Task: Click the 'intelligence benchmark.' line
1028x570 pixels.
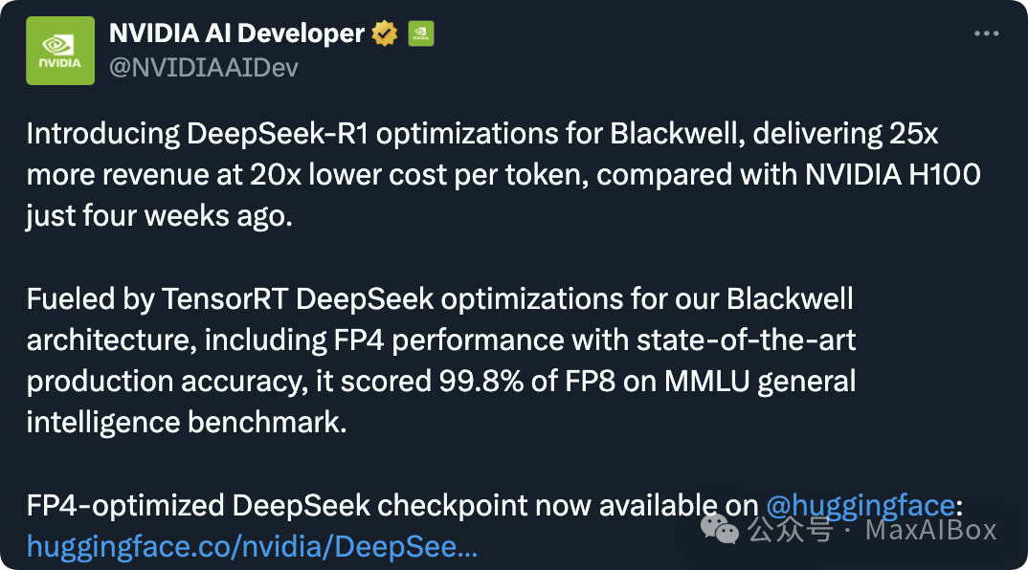Action: [x=187, y=422]
